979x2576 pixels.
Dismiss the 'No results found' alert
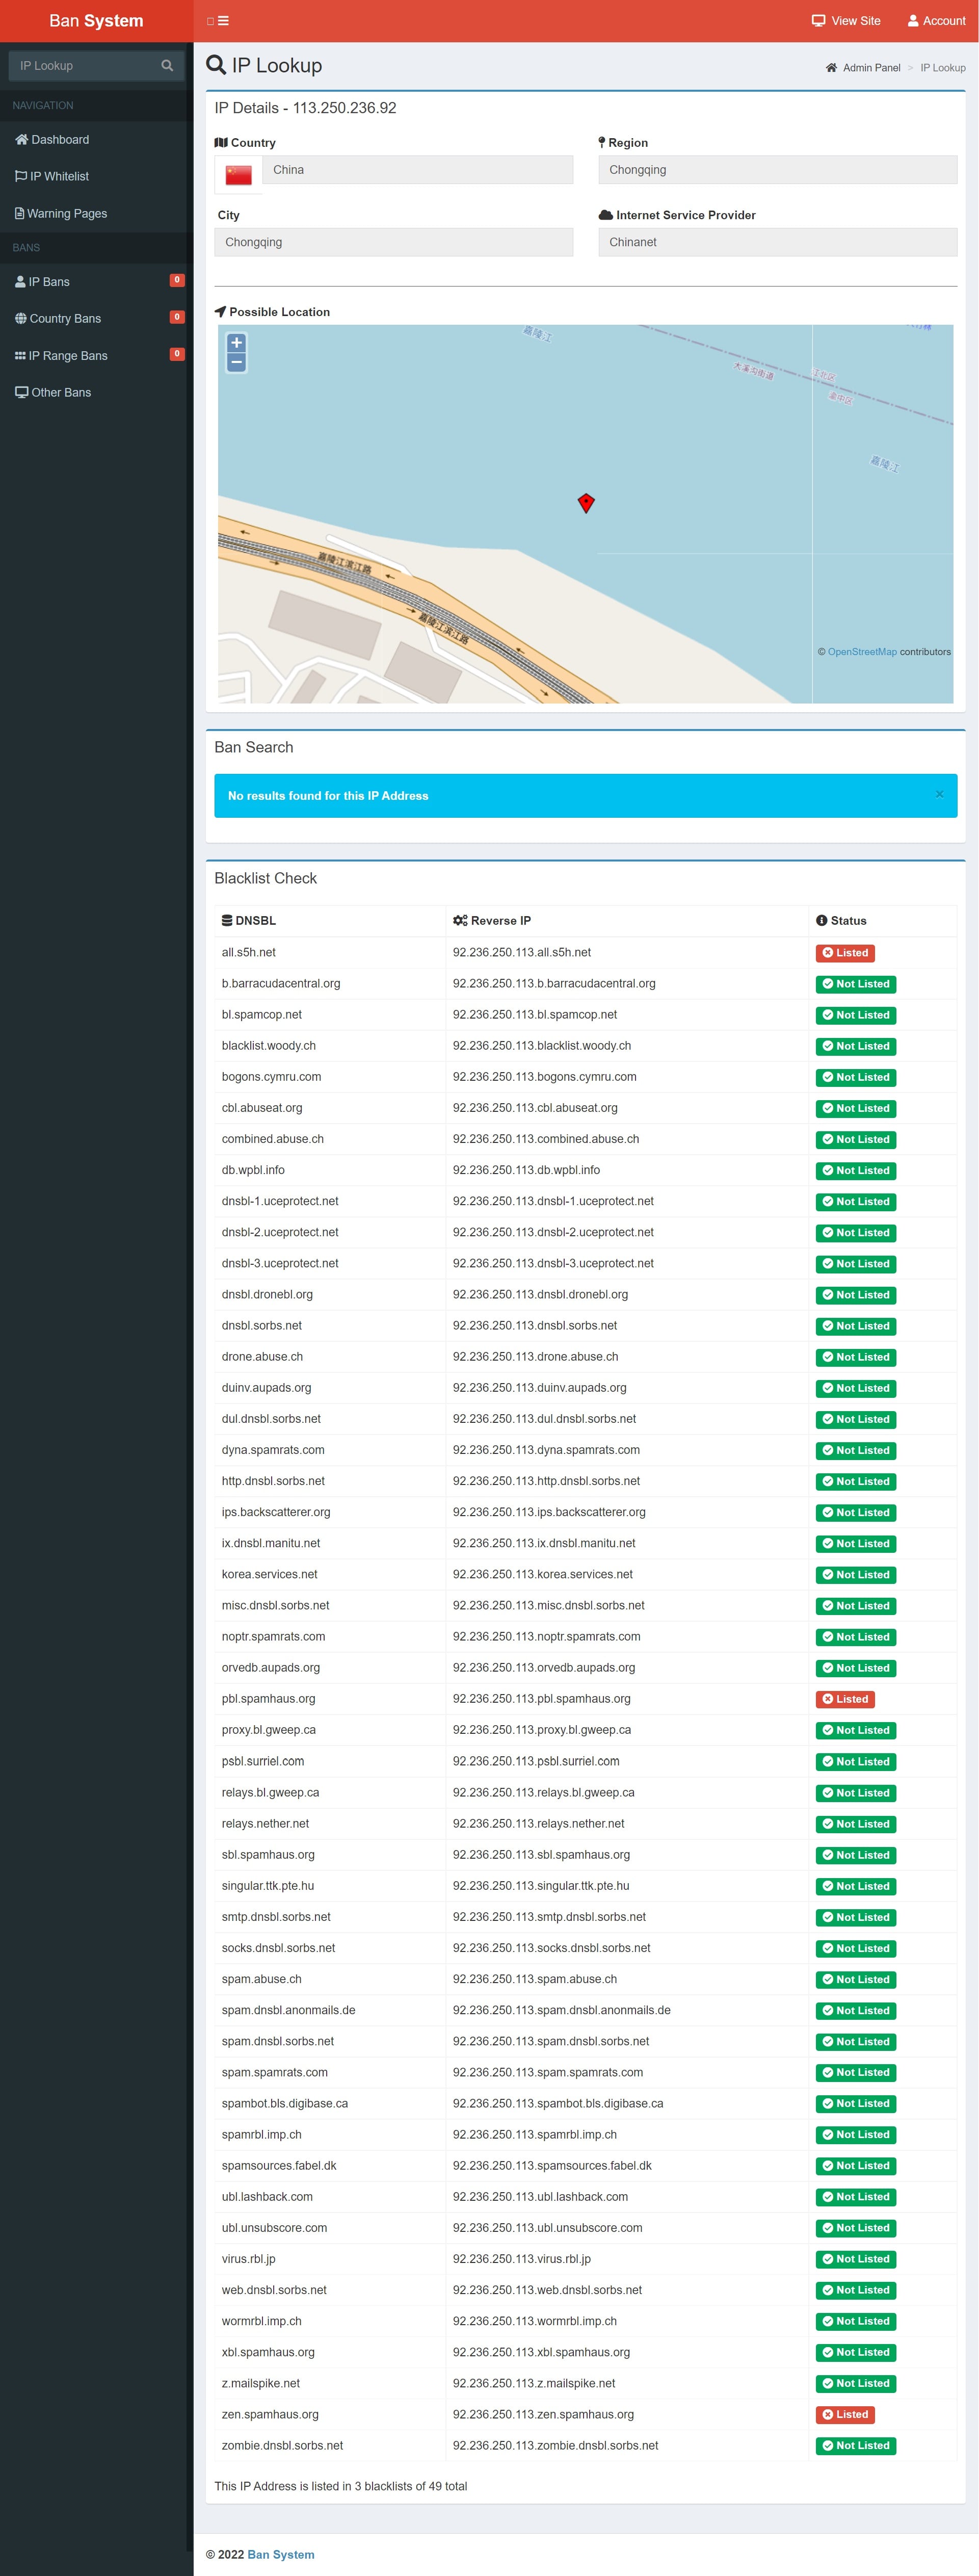pyautogui.click(x=940, y=794)
